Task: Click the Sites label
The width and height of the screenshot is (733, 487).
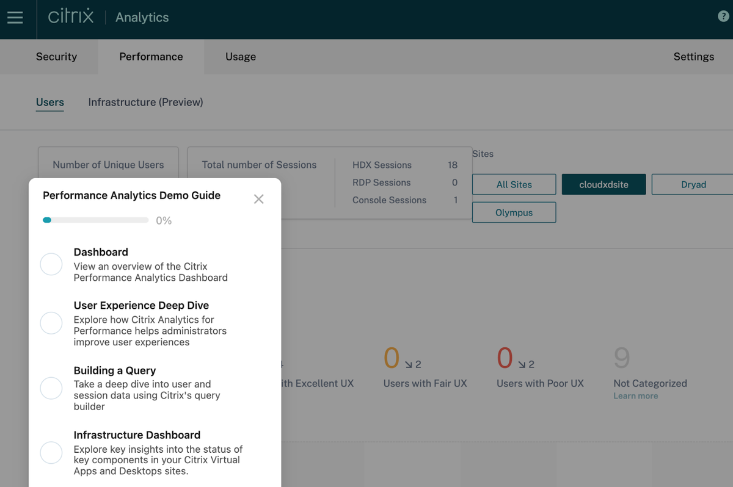Action: coord(483,154)
